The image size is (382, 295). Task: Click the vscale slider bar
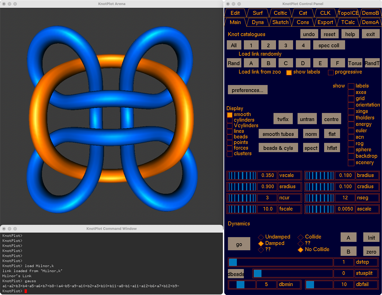pos(242,176)
